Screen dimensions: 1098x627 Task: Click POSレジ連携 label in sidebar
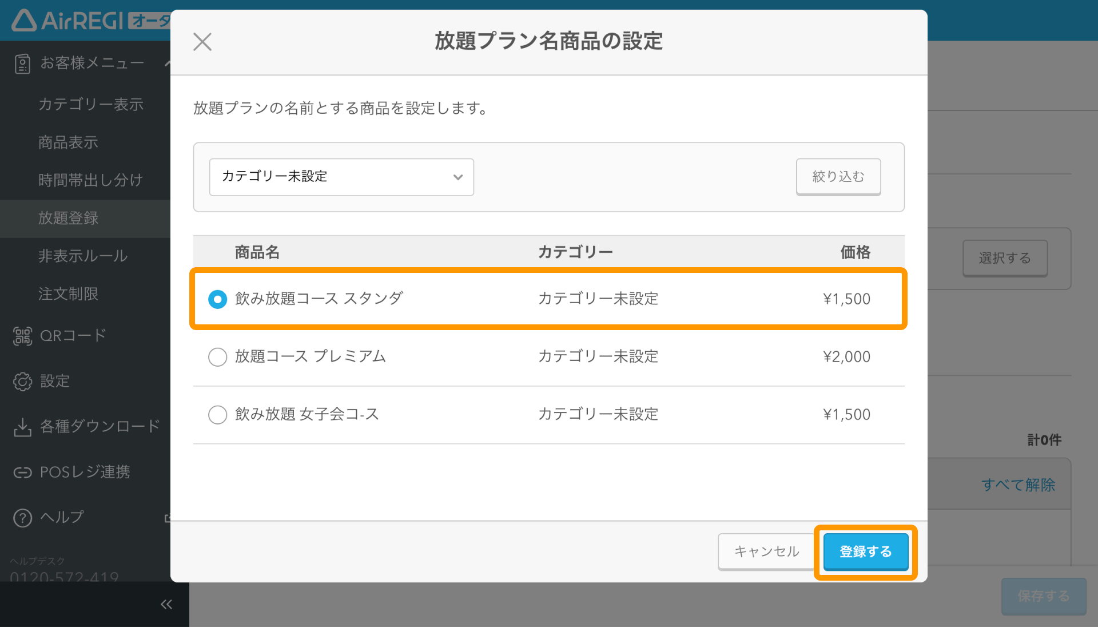coord(85,472)
